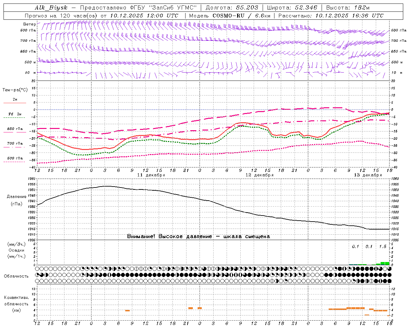Click the orange convective bar on 11 декабря morning

[x=127, y=311]
